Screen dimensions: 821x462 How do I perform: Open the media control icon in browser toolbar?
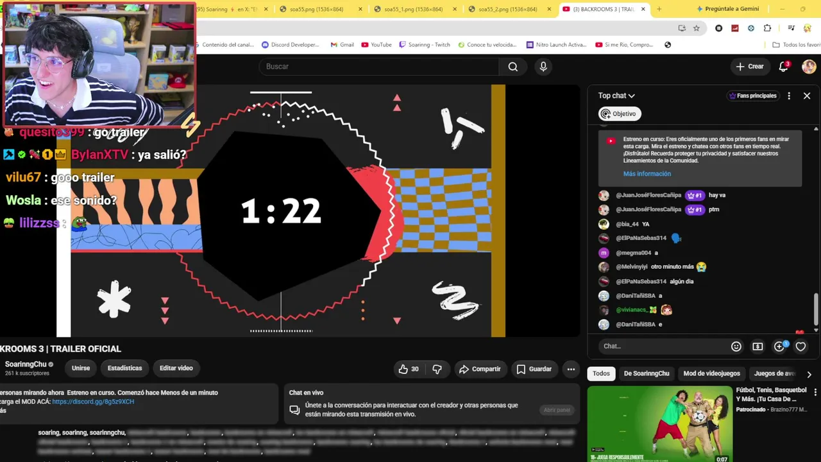(x=791, y=28)
